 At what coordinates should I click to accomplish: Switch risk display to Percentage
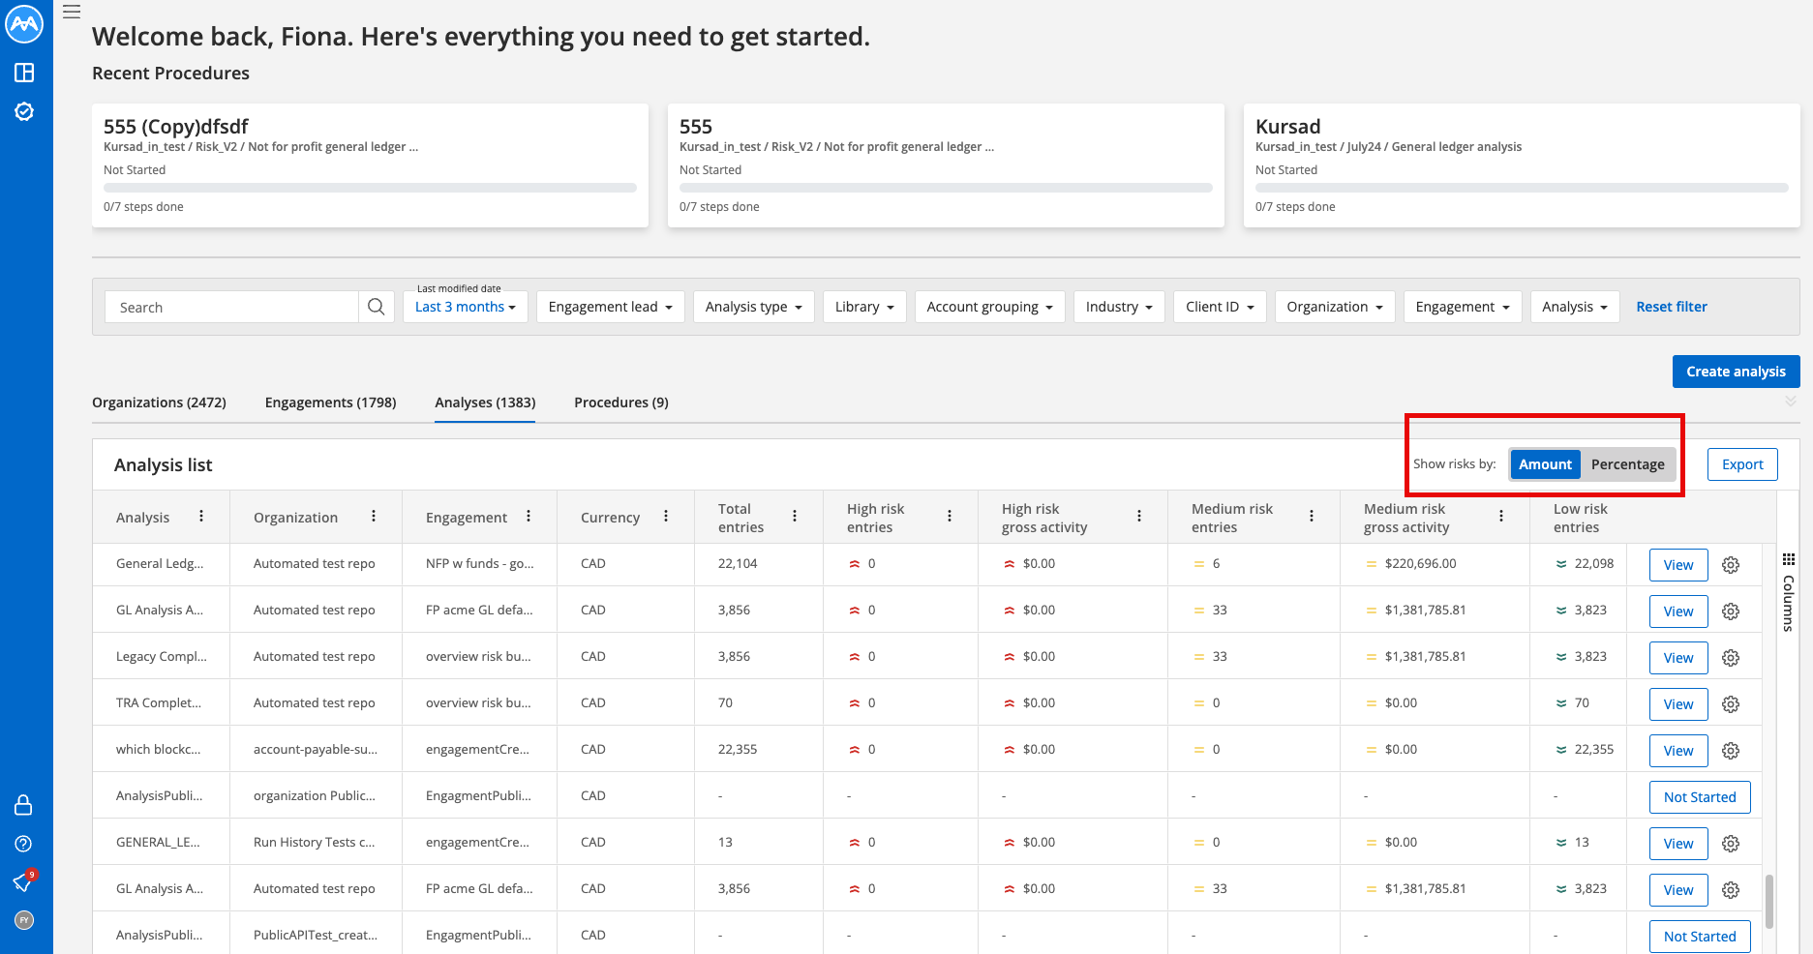[1627, 464]
